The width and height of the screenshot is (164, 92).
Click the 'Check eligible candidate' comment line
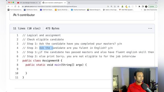point(43,40)
